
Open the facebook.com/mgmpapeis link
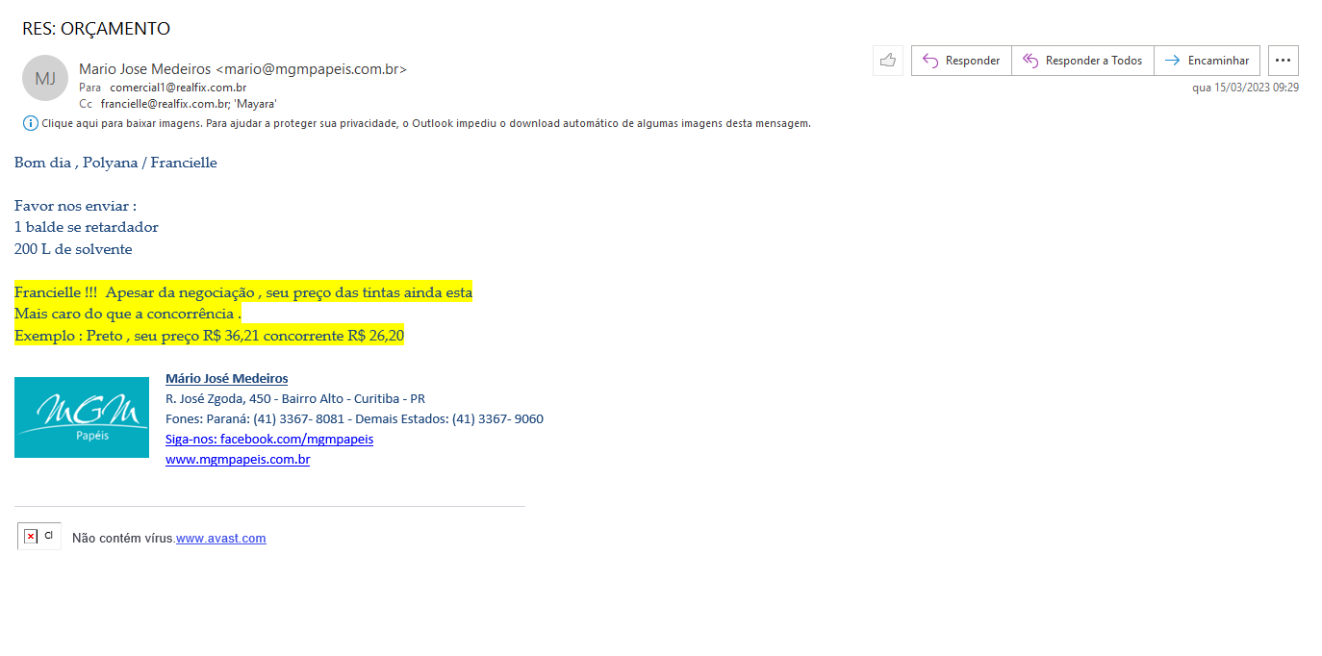tap(269, 440)
